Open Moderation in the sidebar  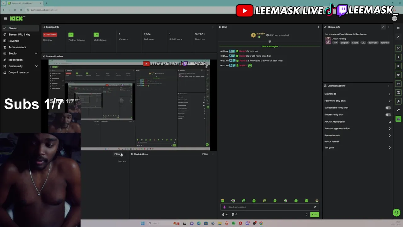pyautogui.click(x=20, y=60)
